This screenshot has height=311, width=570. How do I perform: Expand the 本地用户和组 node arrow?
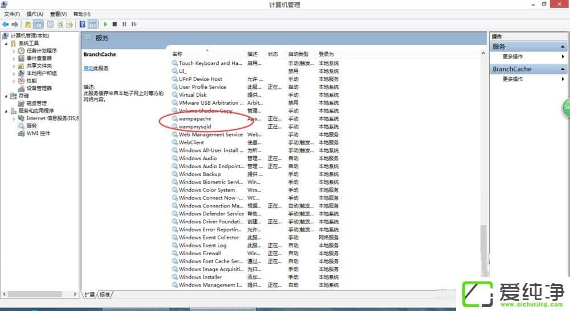point(14,73)
